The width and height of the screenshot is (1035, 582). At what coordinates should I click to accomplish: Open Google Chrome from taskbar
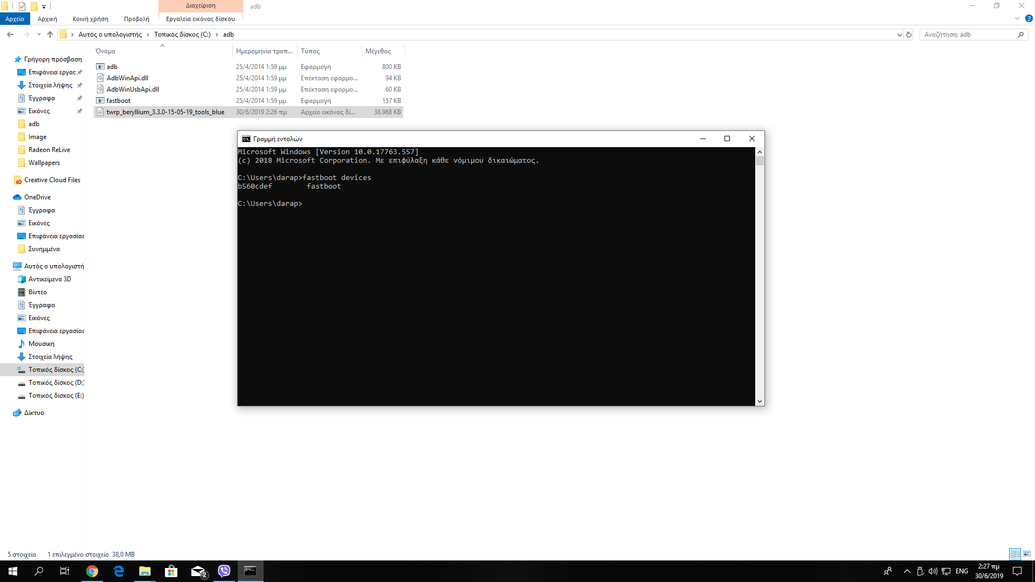92,571
